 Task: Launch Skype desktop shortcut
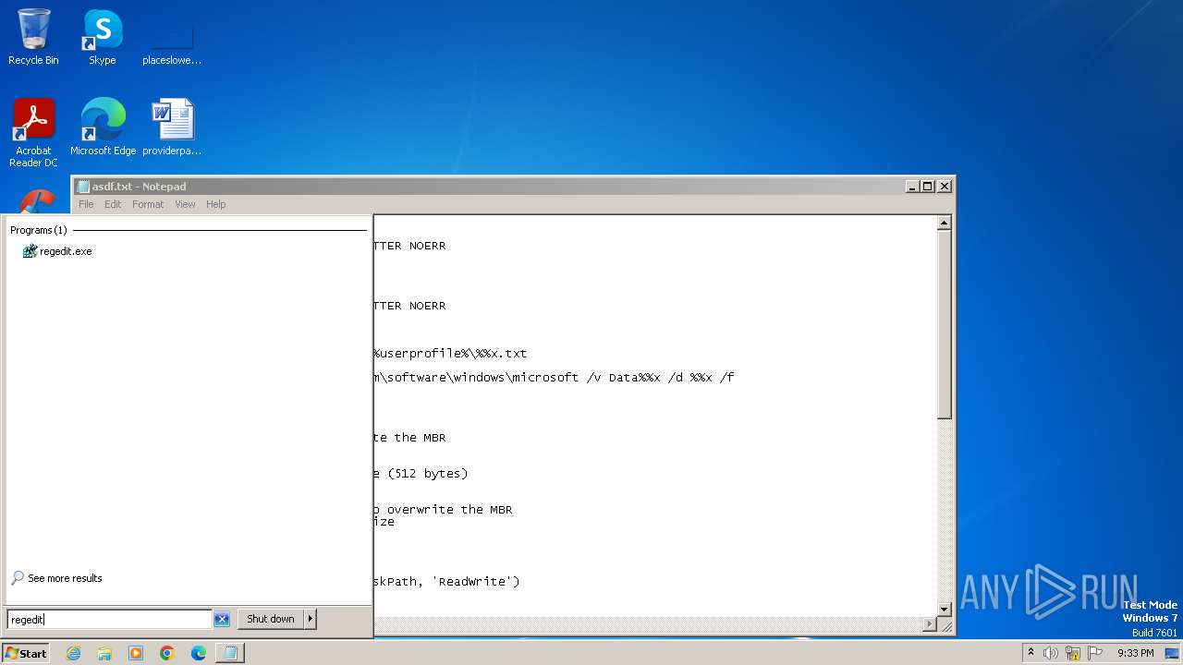pyautogui.click(x=103, y=37)
